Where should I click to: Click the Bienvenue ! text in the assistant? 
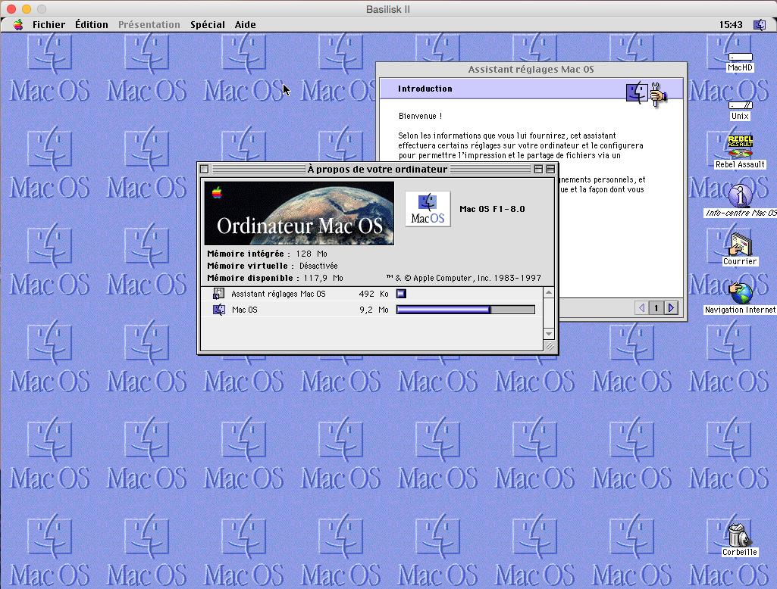(x=420, y=116)
